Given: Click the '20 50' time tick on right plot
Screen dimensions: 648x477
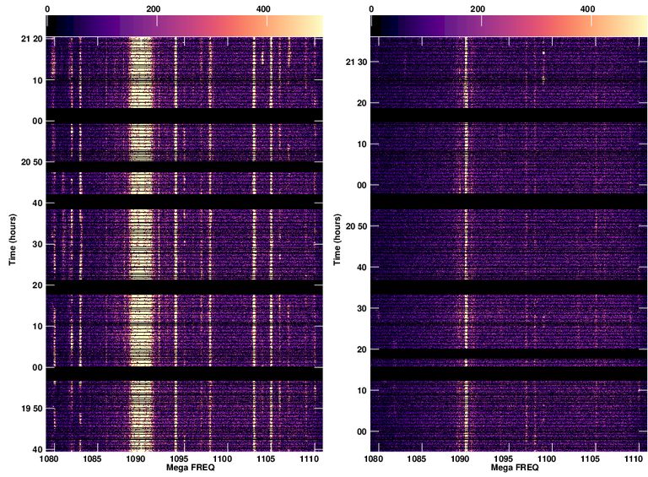Looking at the screenshot, I should tap(356, 226).
